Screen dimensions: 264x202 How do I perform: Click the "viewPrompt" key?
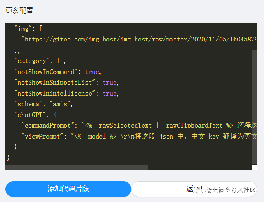click(42, 136)
